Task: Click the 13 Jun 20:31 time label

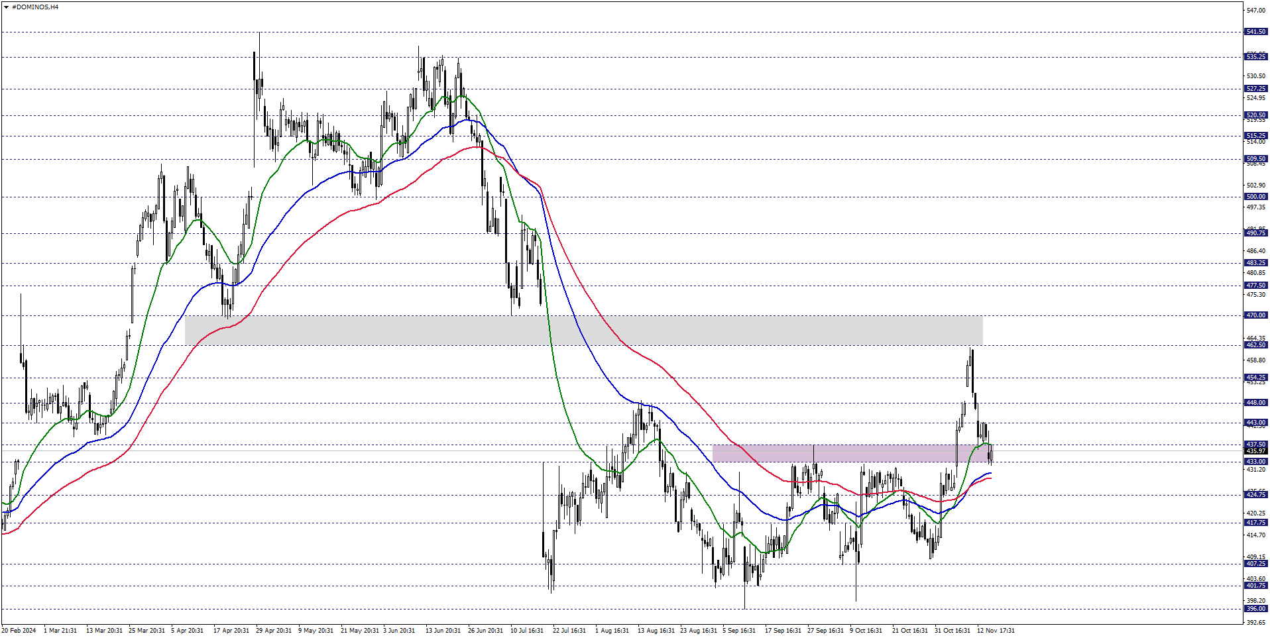Action: 443,631
